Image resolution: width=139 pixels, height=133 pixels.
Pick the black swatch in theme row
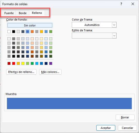click(x=14, y=32)
